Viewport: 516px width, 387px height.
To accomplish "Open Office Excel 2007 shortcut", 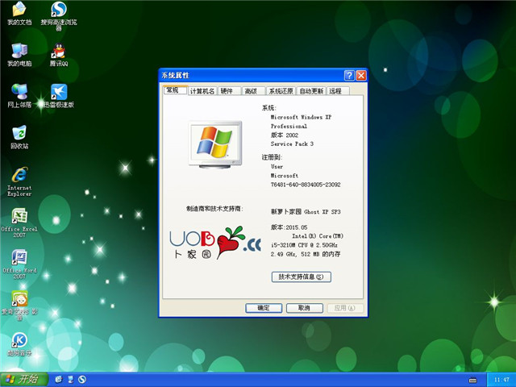I will 19,223.
